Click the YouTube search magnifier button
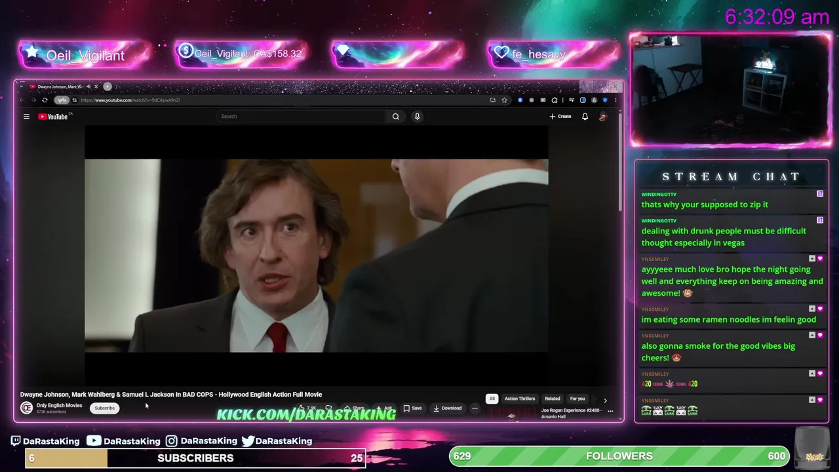839x472 pixels. pyautogui.click(x=395, y=117)
